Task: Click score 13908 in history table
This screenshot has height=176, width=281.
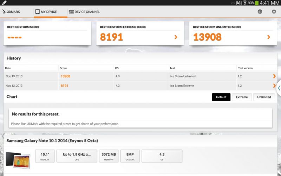Action: [65, 76]
